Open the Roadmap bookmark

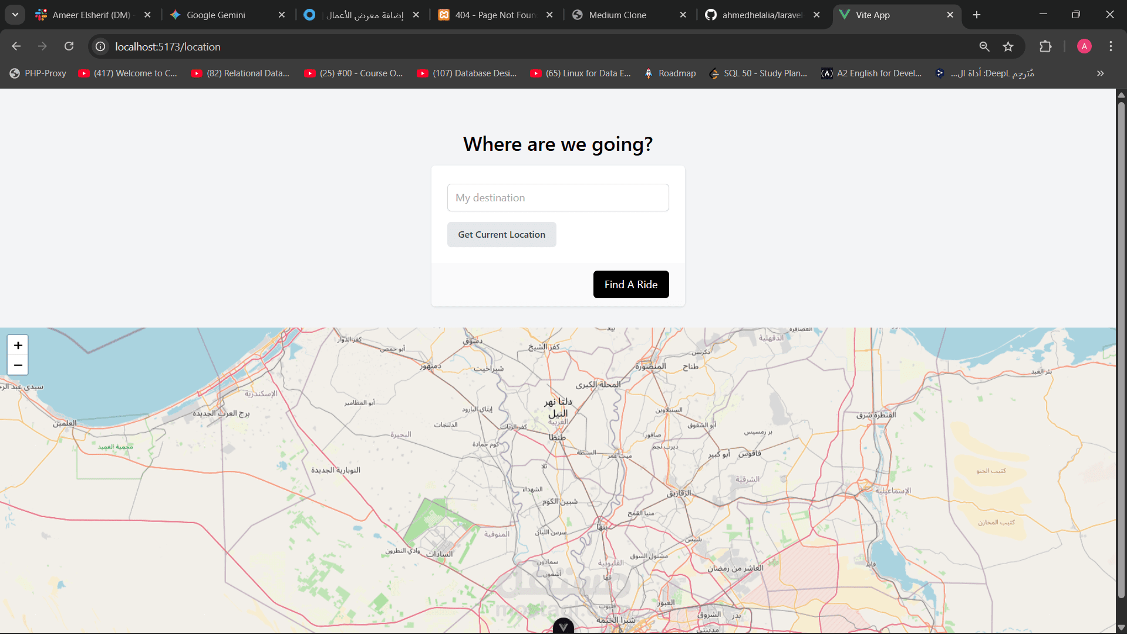point(670,73)
